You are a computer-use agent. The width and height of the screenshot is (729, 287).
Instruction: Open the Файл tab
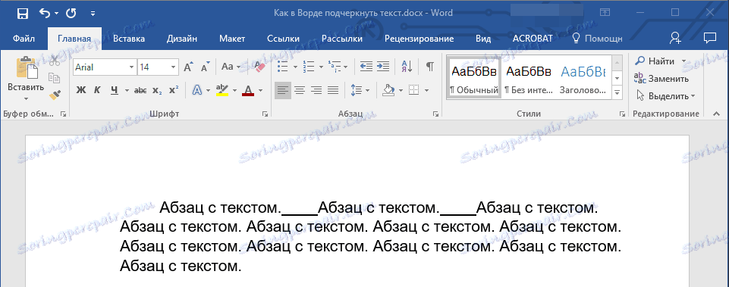tap(24, 39)
